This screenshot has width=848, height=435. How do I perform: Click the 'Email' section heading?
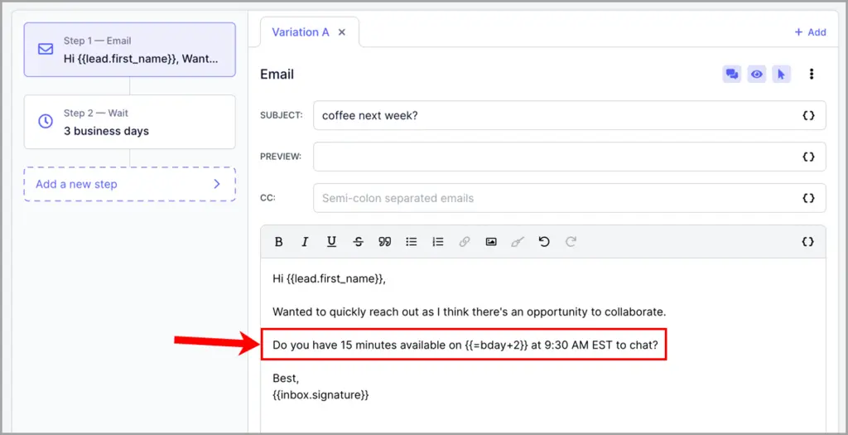coord(277,74)
